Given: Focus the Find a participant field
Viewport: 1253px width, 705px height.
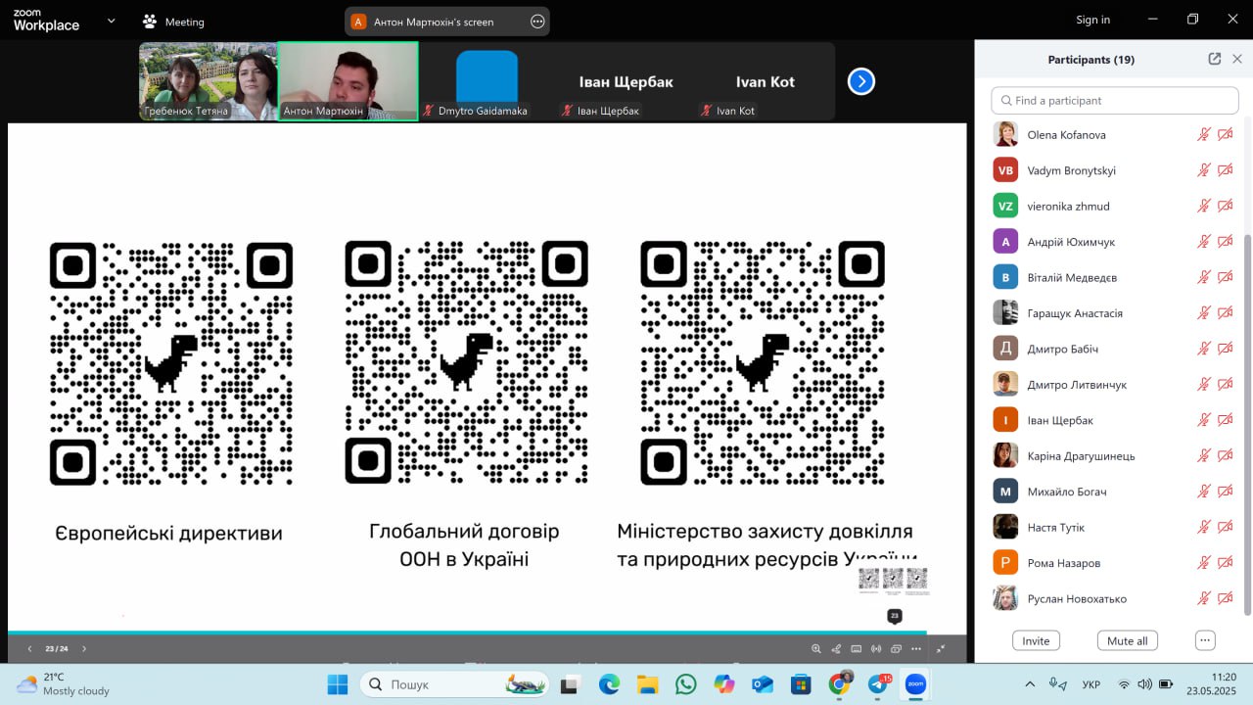Looking at the screenshot, I should (1115, 100).
